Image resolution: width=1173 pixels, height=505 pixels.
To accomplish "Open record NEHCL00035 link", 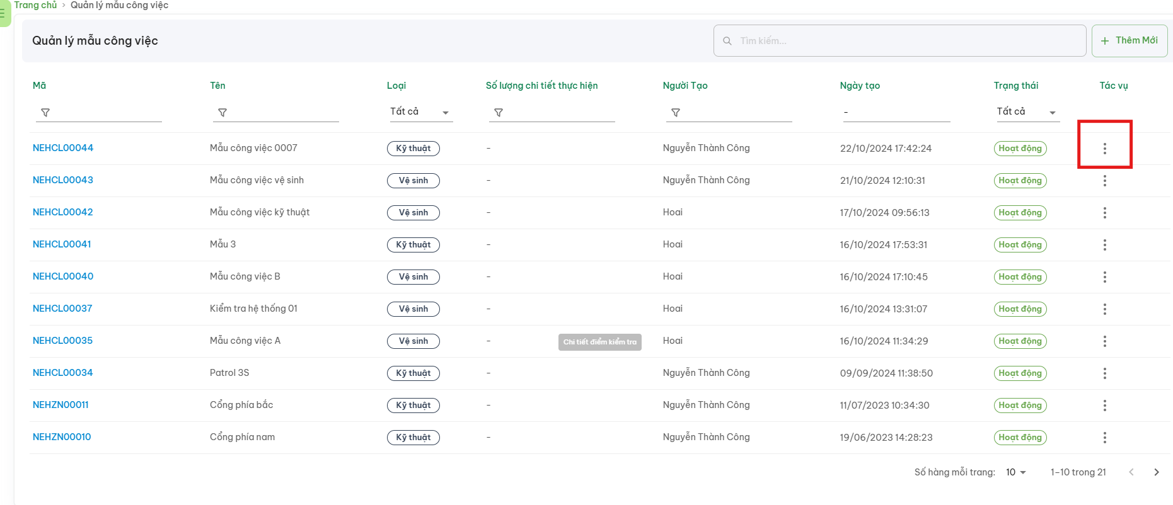I will 62,341.
